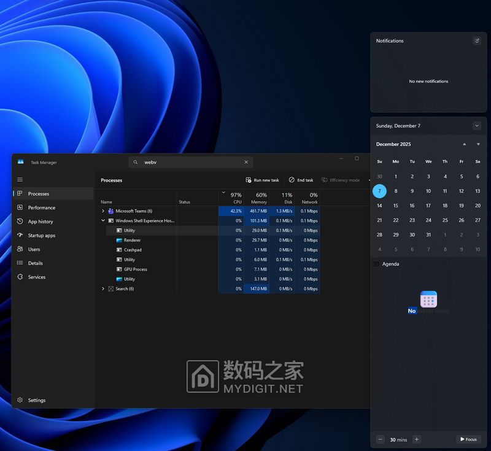Start a Focus session
491x451 pixels.
click(x=468, y=439)
